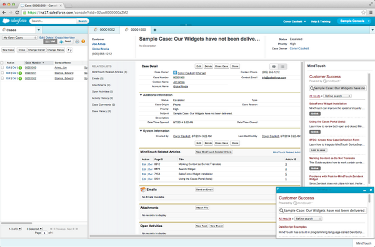Click the Salesforce global search field
Image resolution: width=375 pixels, height=247 pixels.
tap(53, 21)
